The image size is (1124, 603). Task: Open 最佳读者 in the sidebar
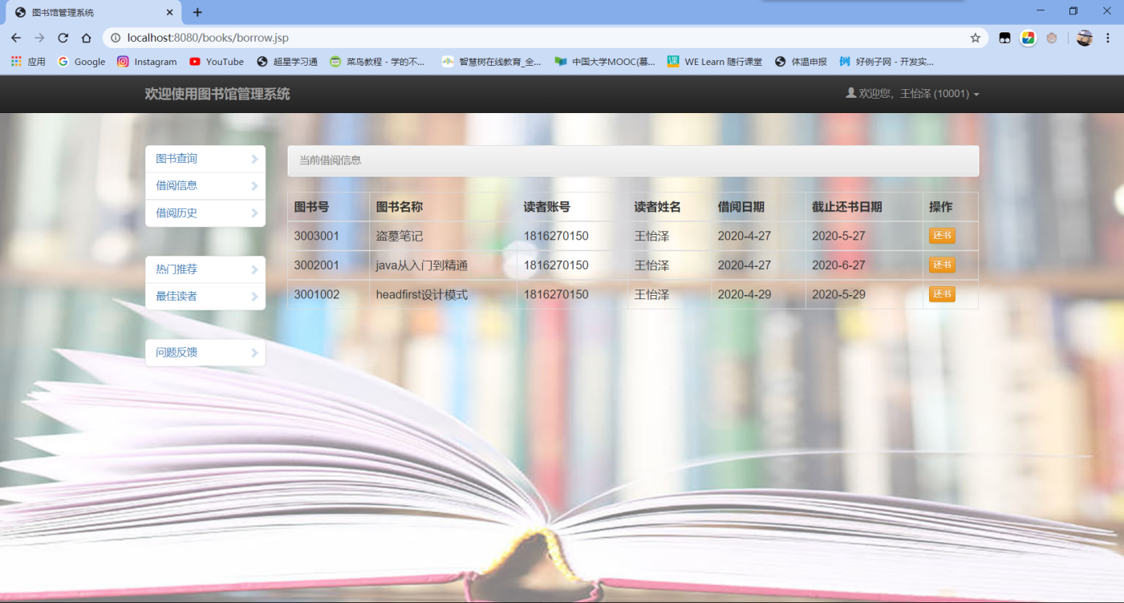tap(205, 297)
